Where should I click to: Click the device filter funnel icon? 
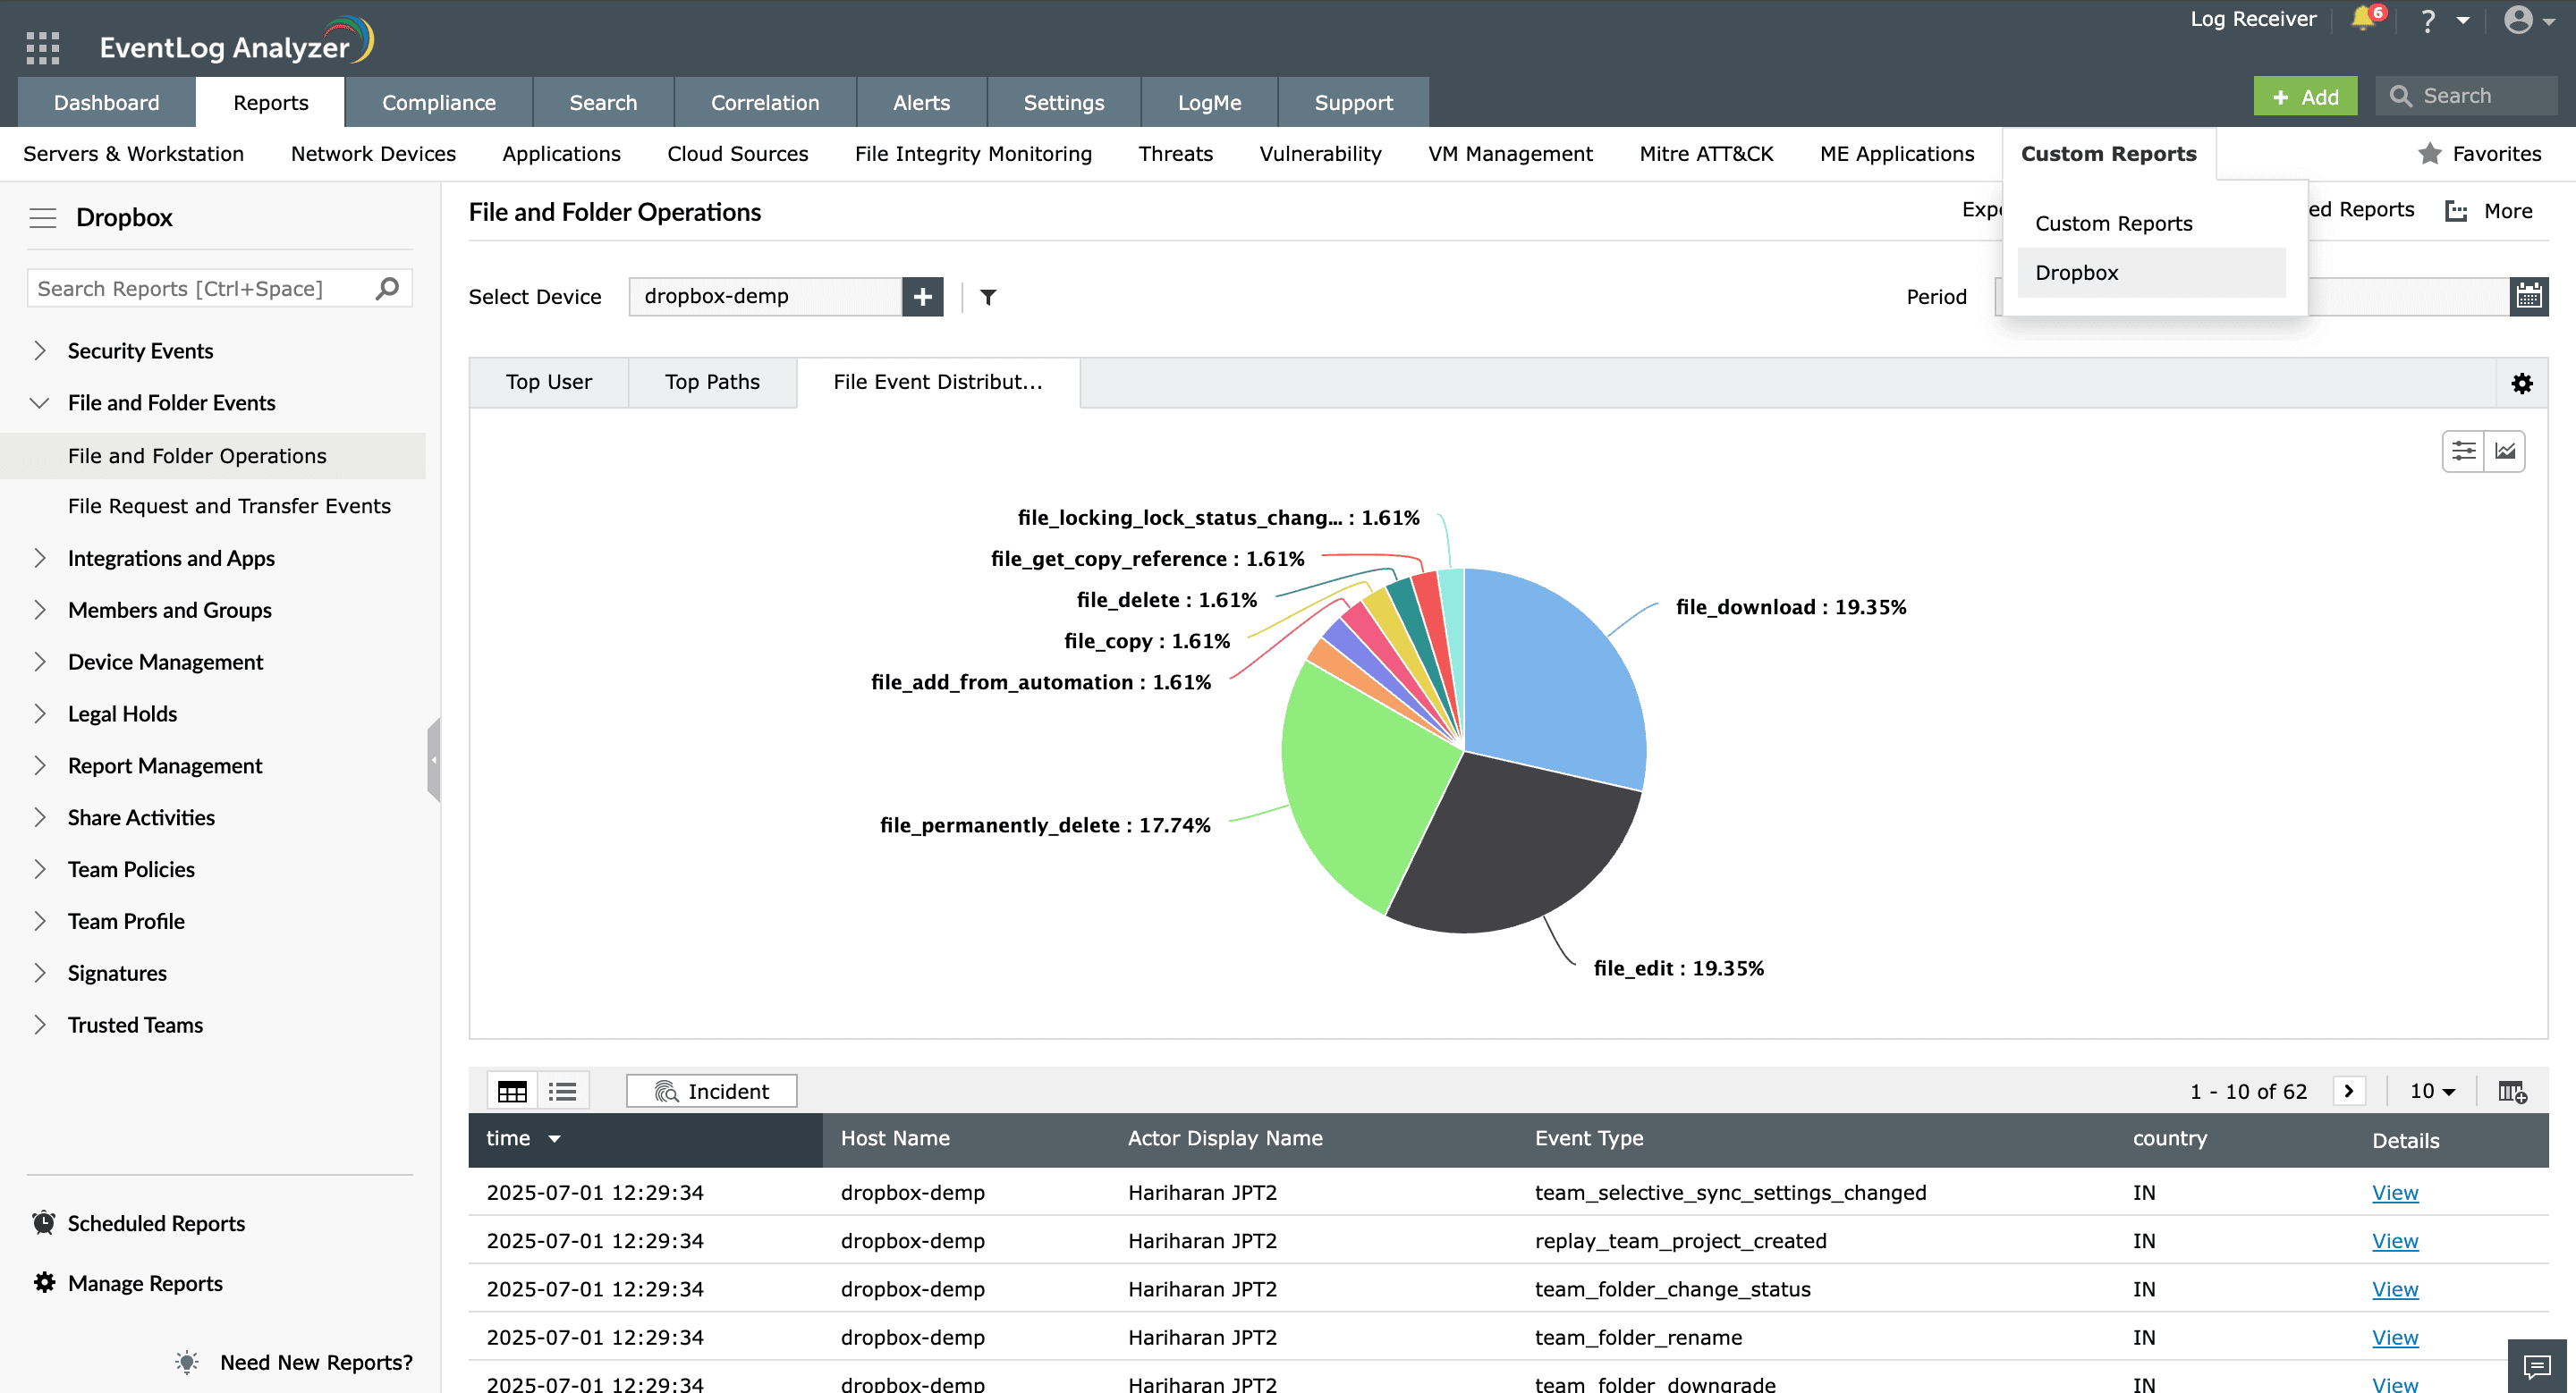coord(988,297)
